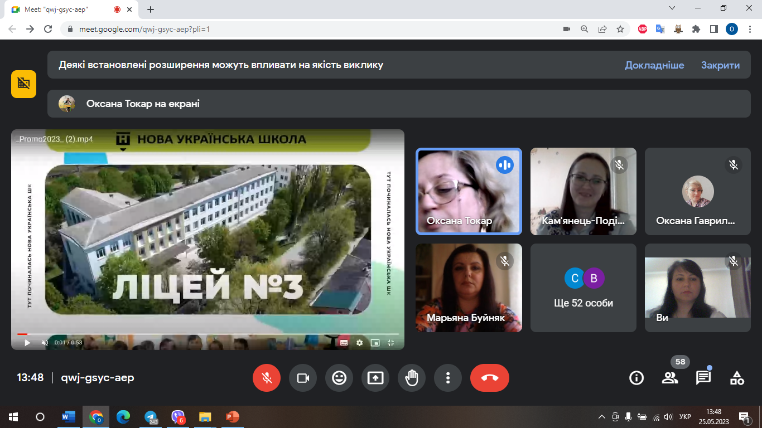Open the chat messages panel
This screenshot has height=428, width=762.
tap(703, 378)
